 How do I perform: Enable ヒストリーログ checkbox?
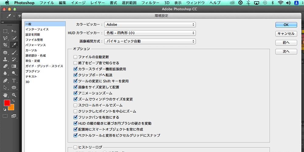[x=75, y=147]
